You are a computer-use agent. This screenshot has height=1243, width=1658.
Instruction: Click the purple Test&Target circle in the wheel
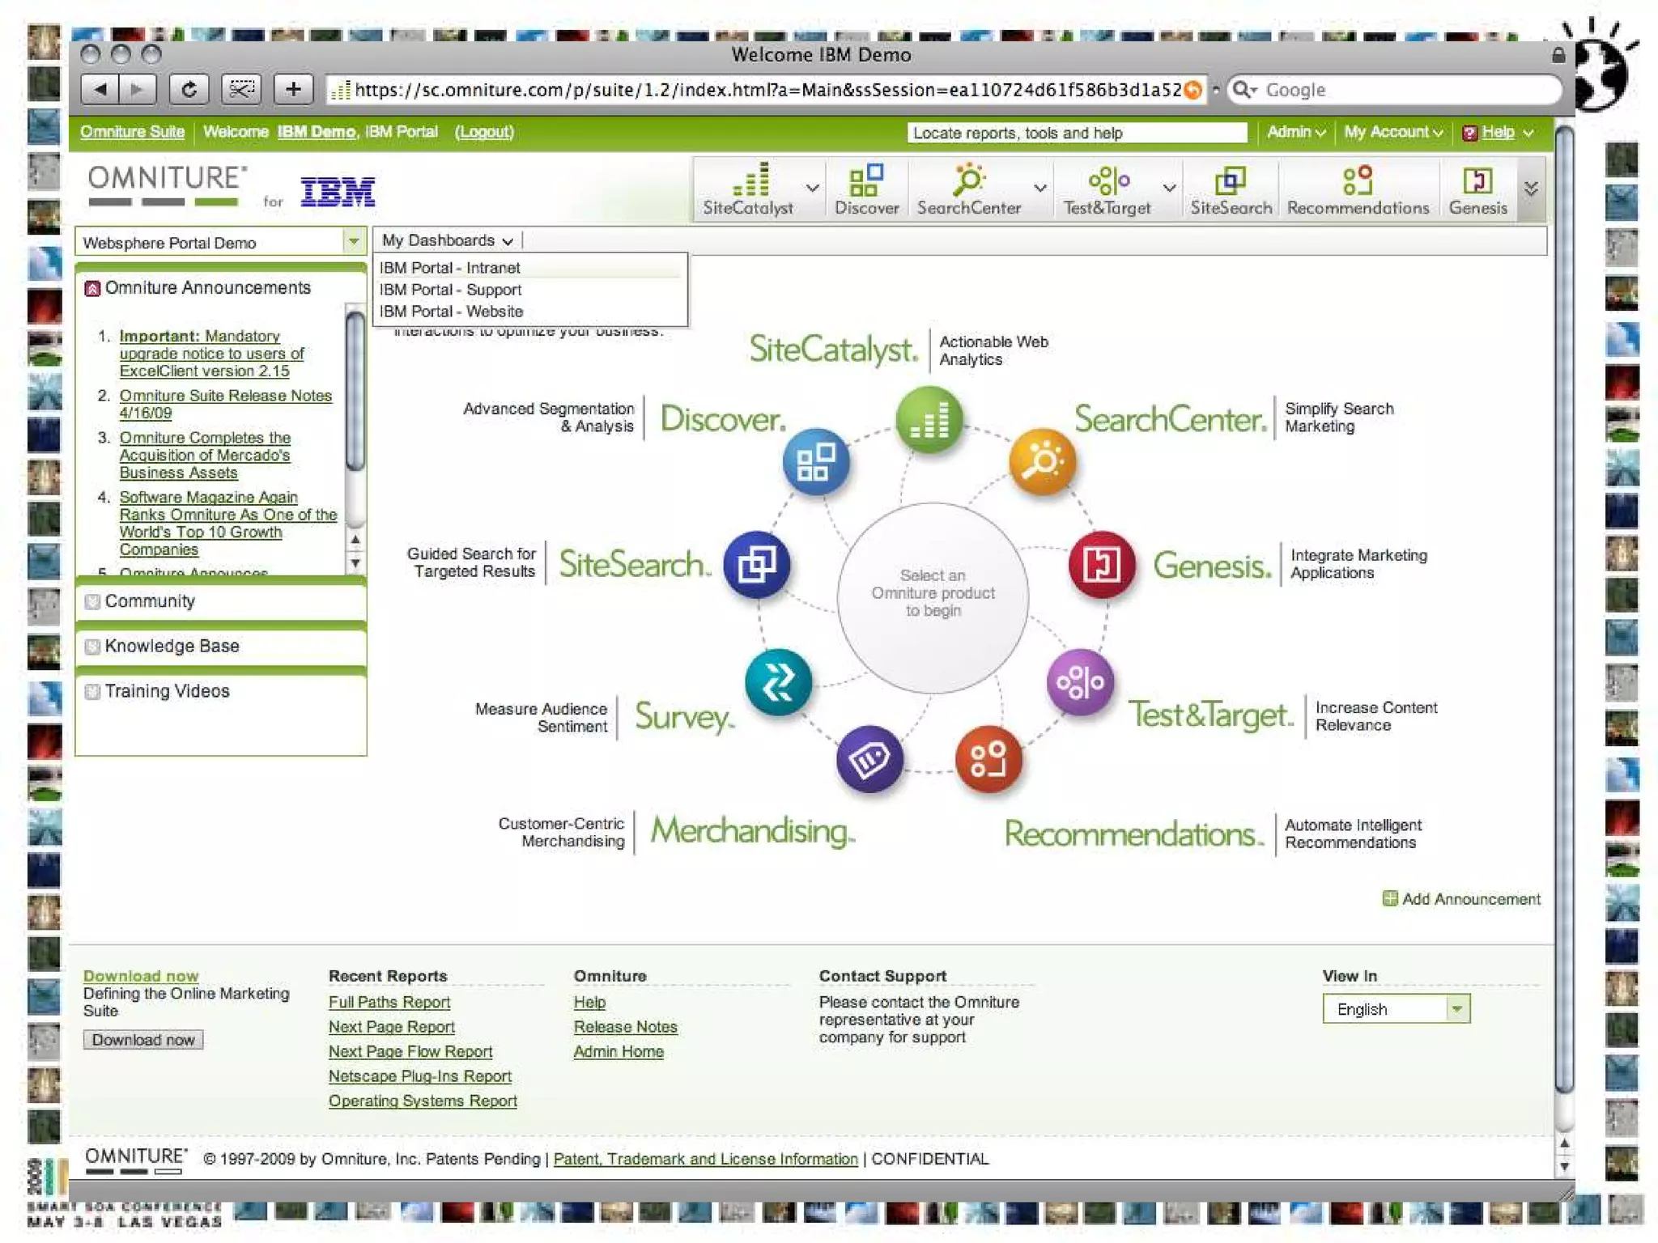coord(1080,682)
